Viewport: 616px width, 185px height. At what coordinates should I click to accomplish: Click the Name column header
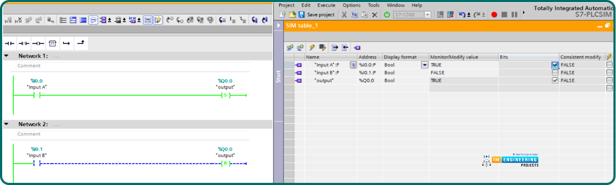pos(331,57)
